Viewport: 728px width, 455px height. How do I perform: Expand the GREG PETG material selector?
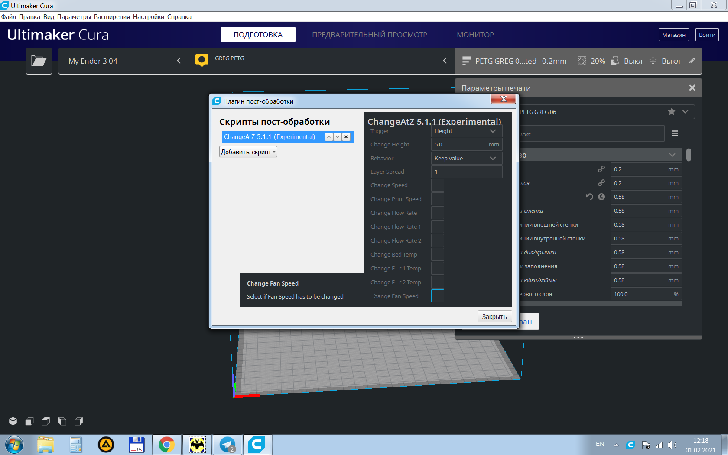(322, 61)
